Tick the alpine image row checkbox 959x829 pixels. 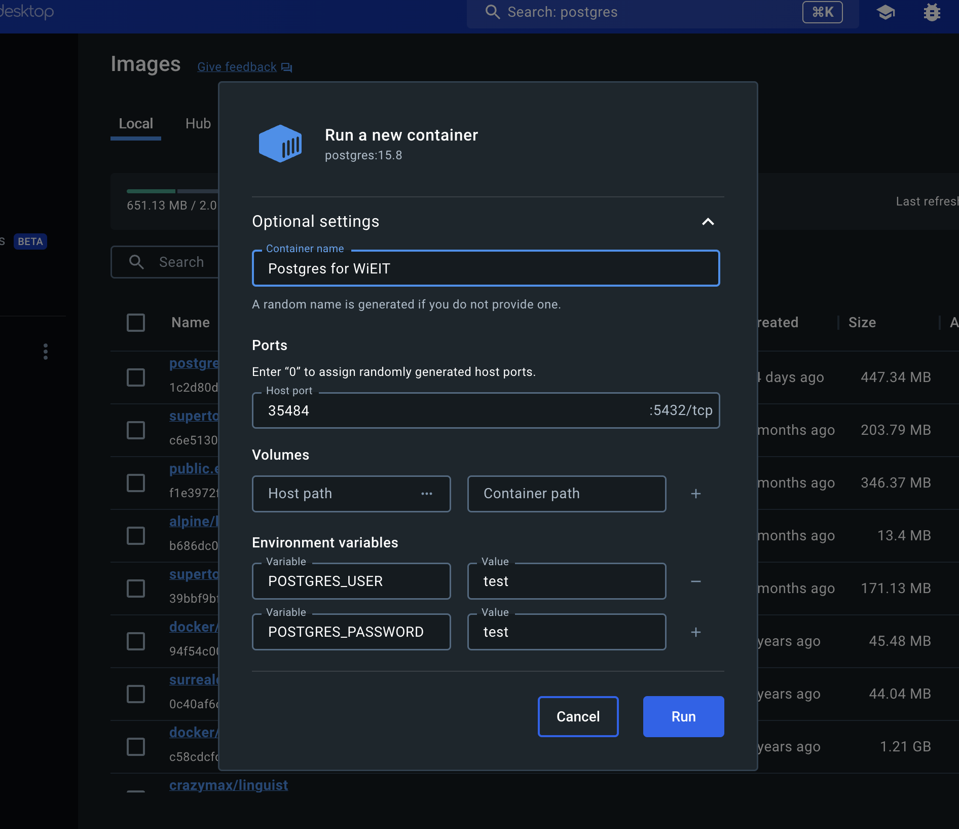coord(136,536)
